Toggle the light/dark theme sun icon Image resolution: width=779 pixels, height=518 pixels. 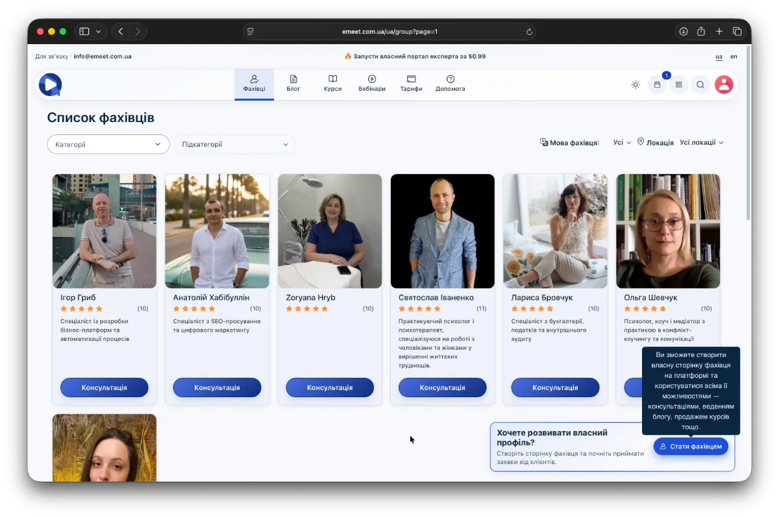(636, 84)
